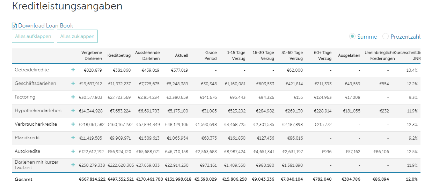The height and width of the screenshot is (188, 432).
Task: Click the Alles zuklappen button
Action: click(77, 36)
